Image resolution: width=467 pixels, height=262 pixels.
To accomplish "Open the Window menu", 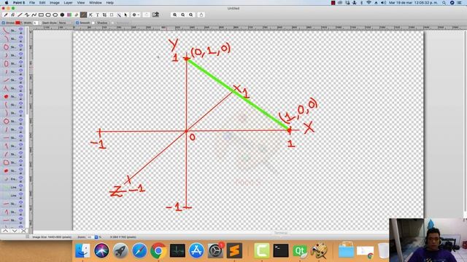I will pos(96,3).
